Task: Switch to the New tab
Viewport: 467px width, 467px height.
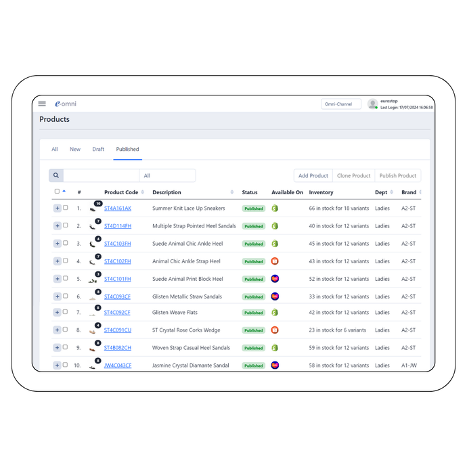Action: [75, 150]
